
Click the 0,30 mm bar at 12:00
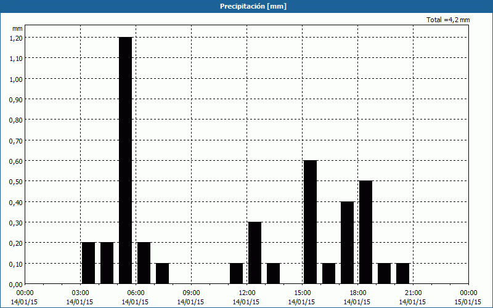tap(255, 253)
